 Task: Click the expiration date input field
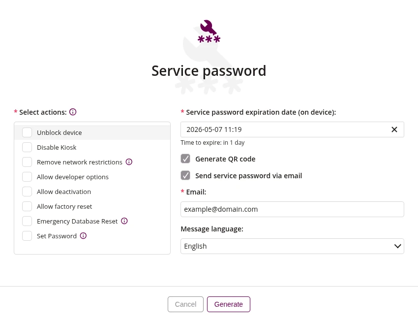click(x=292, y=129)
